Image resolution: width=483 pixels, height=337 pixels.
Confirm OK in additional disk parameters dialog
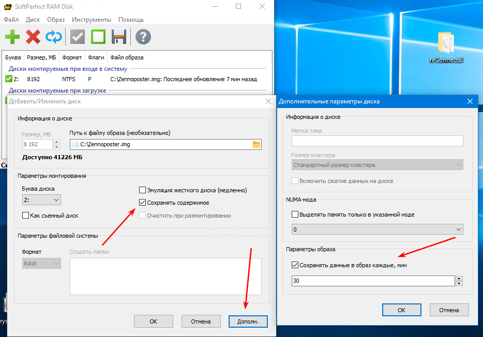[401, 310]
